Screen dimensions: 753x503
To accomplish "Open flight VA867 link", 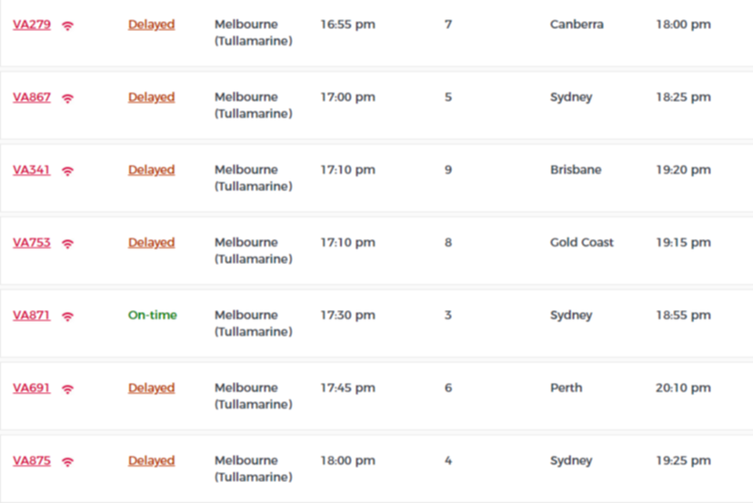I will pyautogui.click(x=32, y=97).
